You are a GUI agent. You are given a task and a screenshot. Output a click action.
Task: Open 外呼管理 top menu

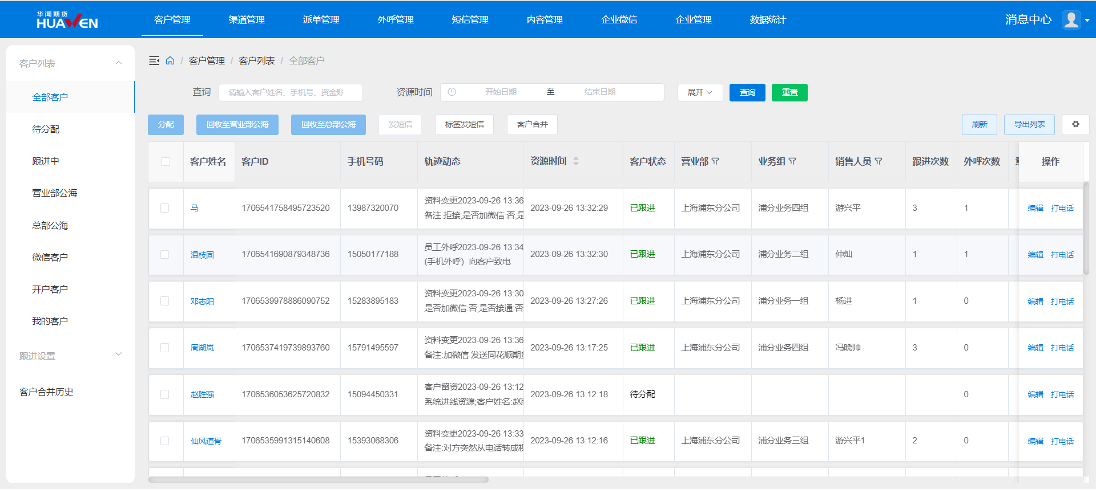pos(396,19)
